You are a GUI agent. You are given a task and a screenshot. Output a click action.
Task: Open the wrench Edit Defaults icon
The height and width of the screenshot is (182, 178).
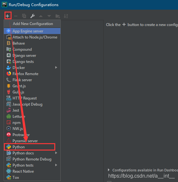pos(32,16)
